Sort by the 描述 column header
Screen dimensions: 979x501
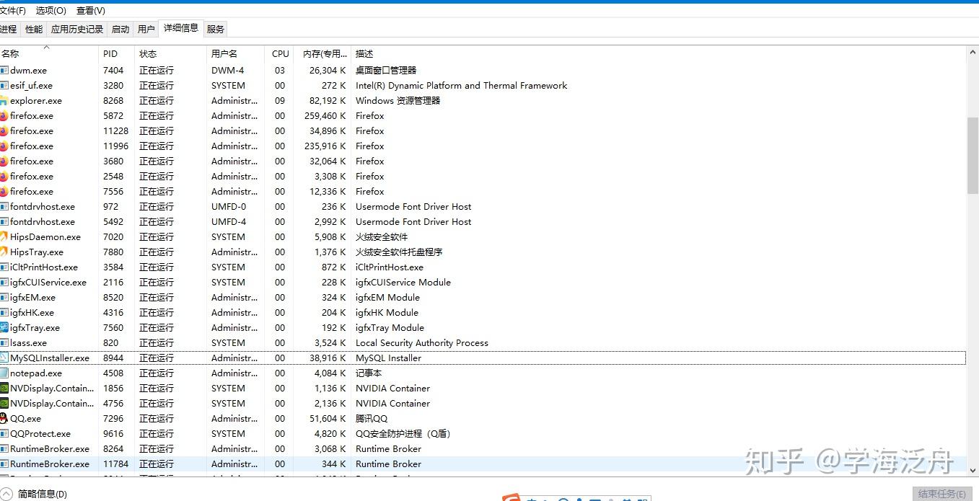tap(658, 53)
